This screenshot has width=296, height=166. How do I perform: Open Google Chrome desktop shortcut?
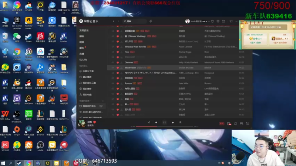click(x=17, y=54)
